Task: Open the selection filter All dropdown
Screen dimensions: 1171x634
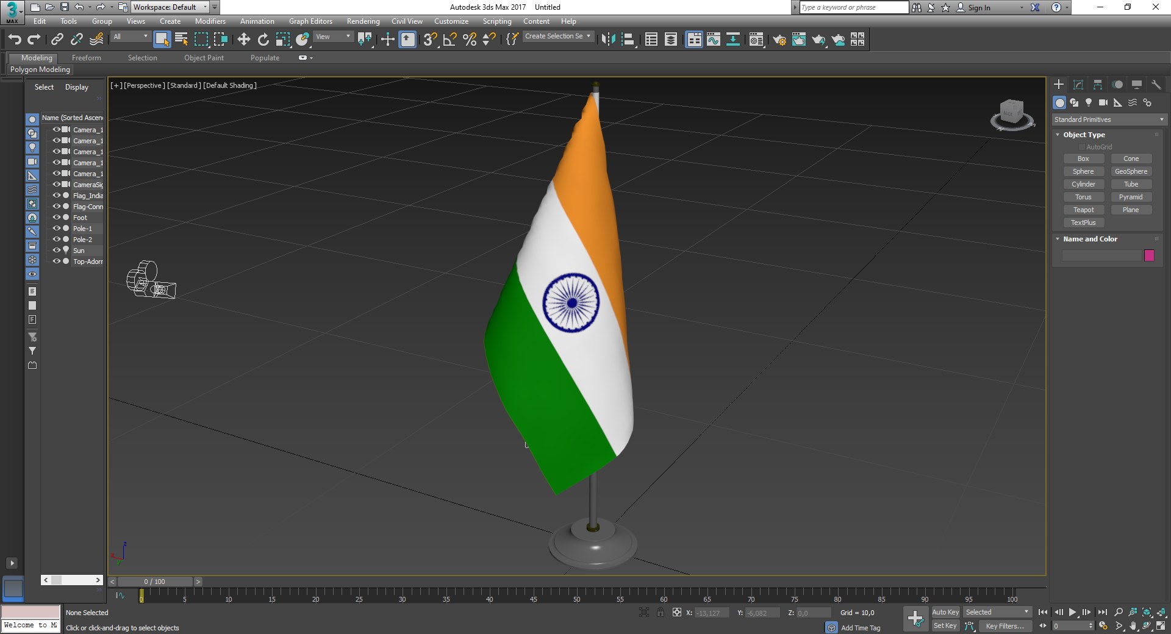Action: pyautogui.click(x=131, y=37)
